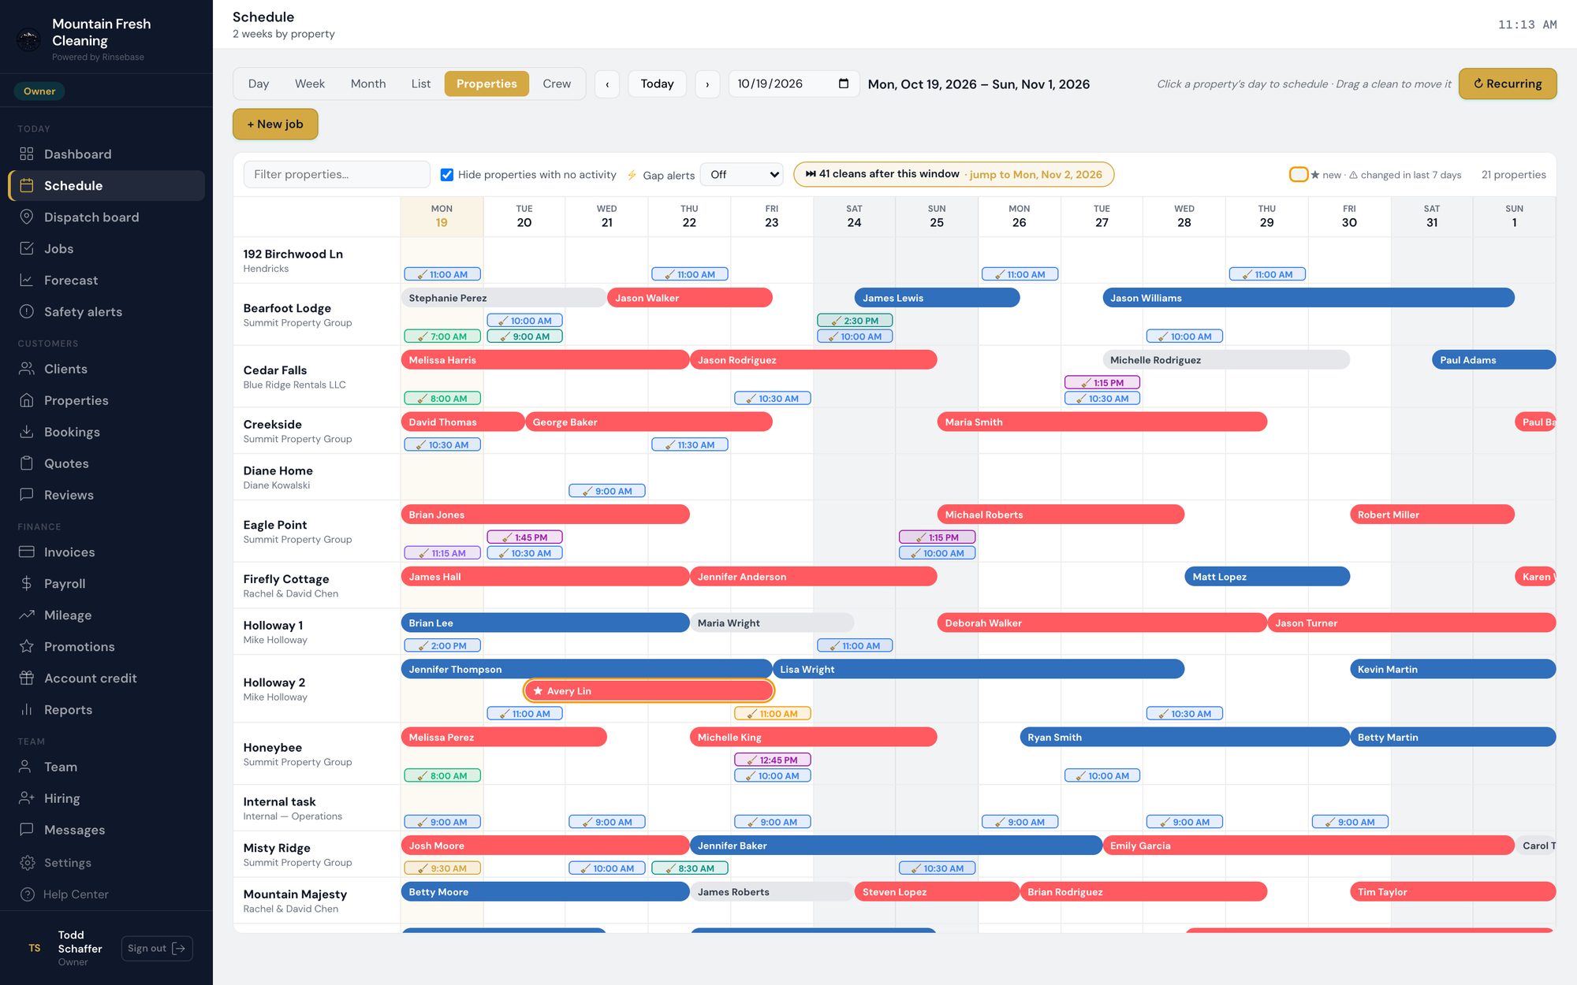Screen dimensions: 1577x985
Task: Click the Clients people icon
Action: coord(27,369)
